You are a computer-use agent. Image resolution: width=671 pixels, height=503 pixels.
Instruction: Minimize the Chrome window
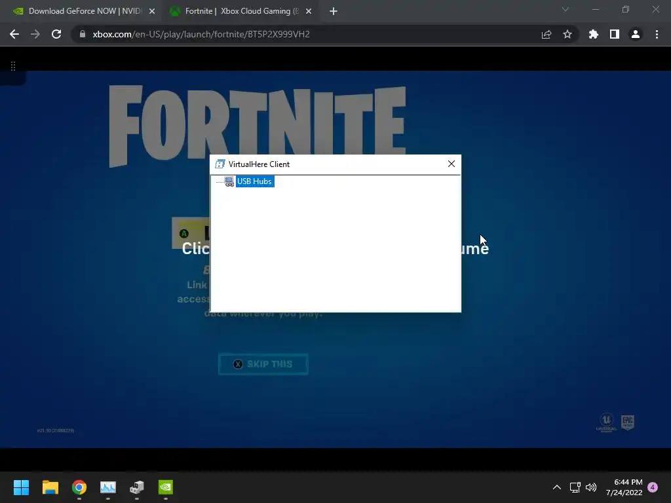595,9
